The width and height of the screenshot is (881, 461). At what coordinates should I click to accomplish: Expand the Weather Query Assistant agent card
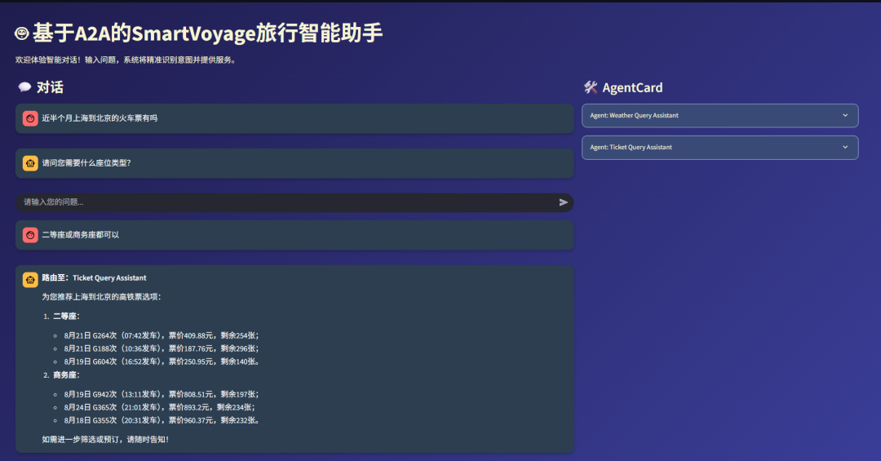719,115
